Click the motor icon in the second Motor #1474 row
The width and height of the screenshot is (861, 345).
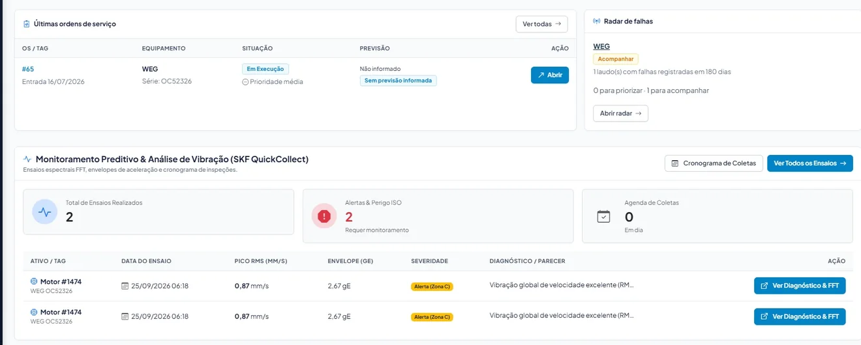pos(34,312)
